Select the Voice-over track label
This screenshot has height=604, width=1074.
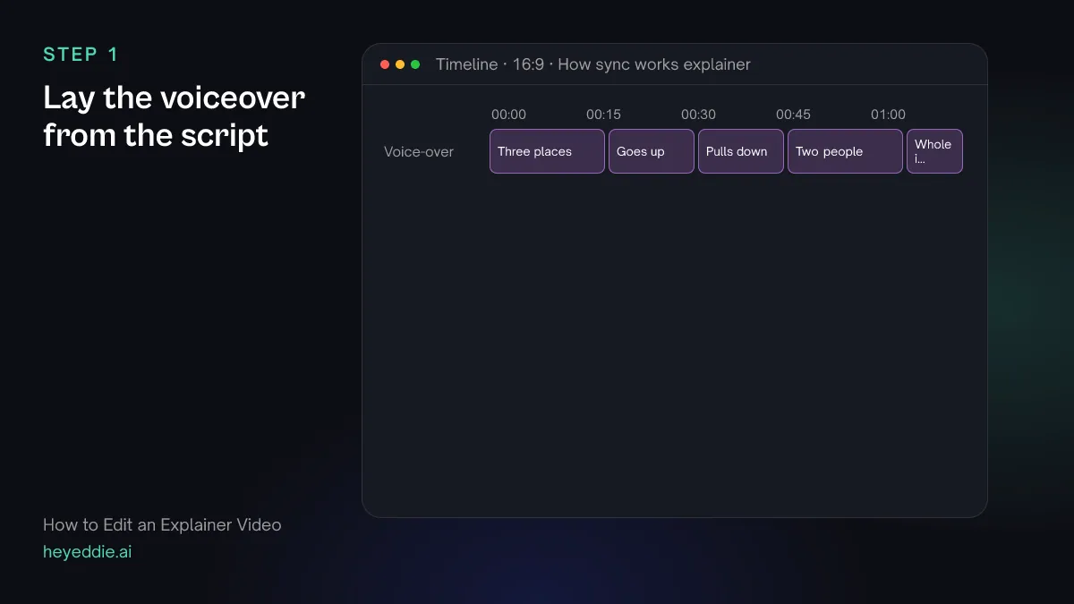click(419, 152)
